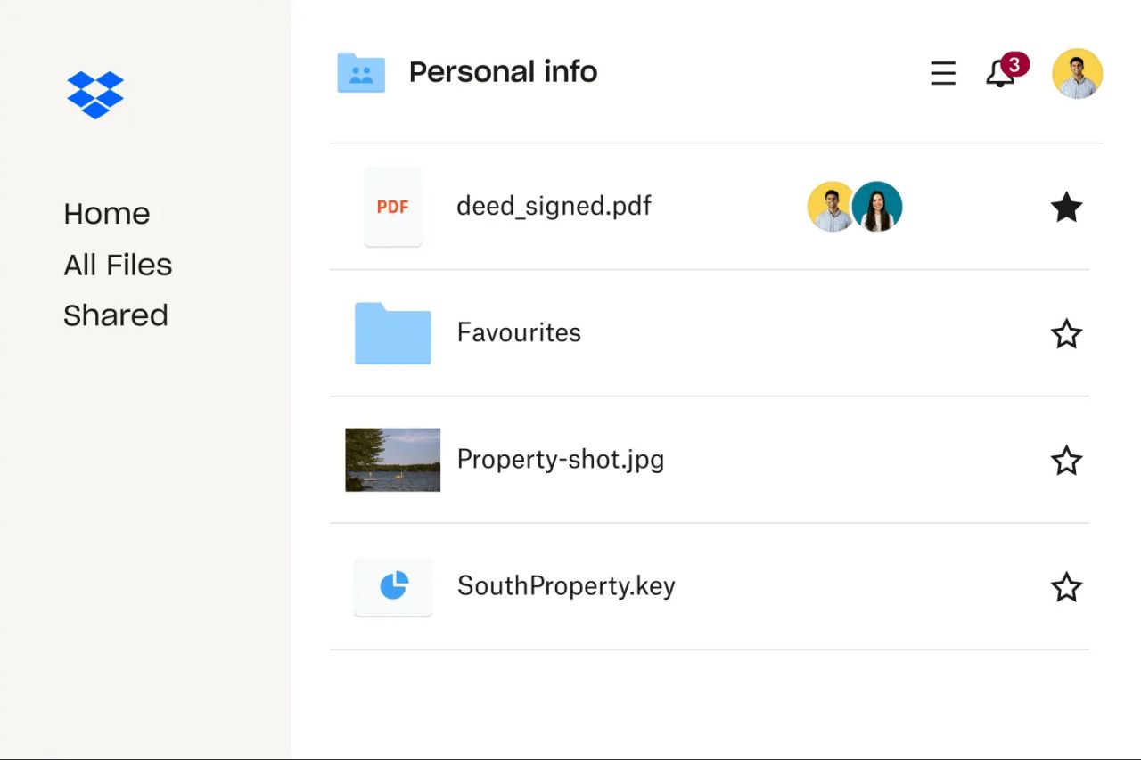Viewport: 1141px width, 760px height.
Task: Click the notification badge showing 3
Action: [1016, 63]
